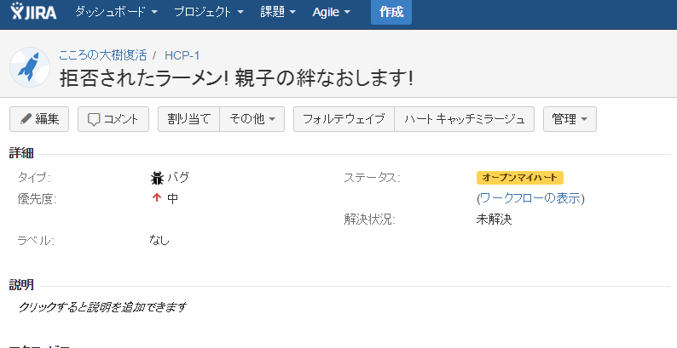The height and width of the screenshot is (348, 677).
Task: Click the issue title 拒否されたラーメン!
Action: [236, 78]
